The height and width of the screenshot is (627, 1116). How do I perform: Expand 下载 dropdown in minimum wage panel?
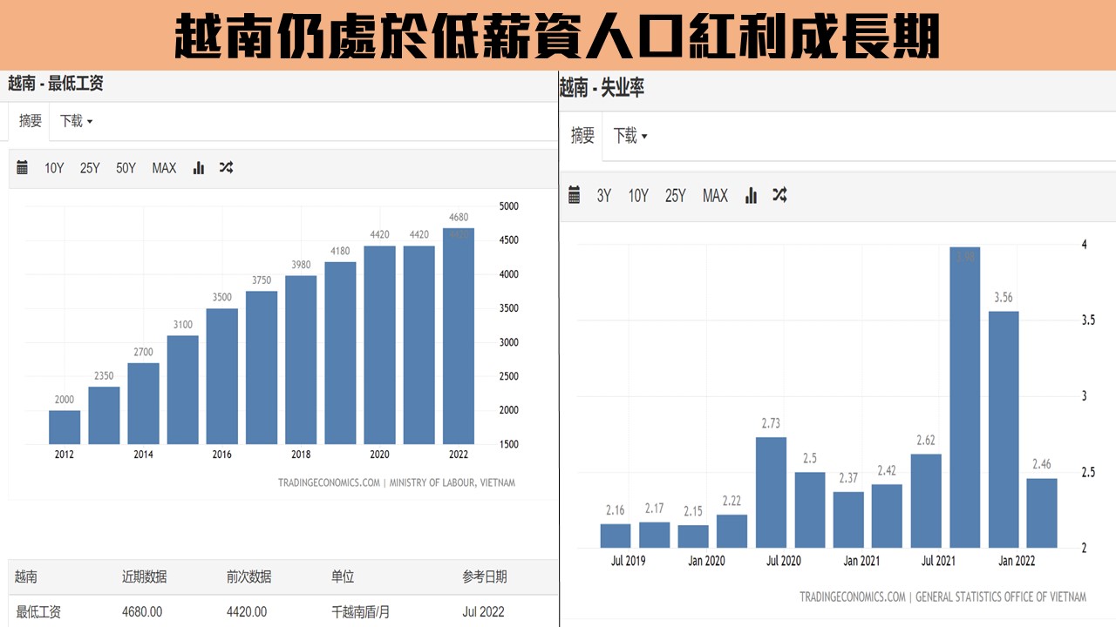(x=76, y=121)
